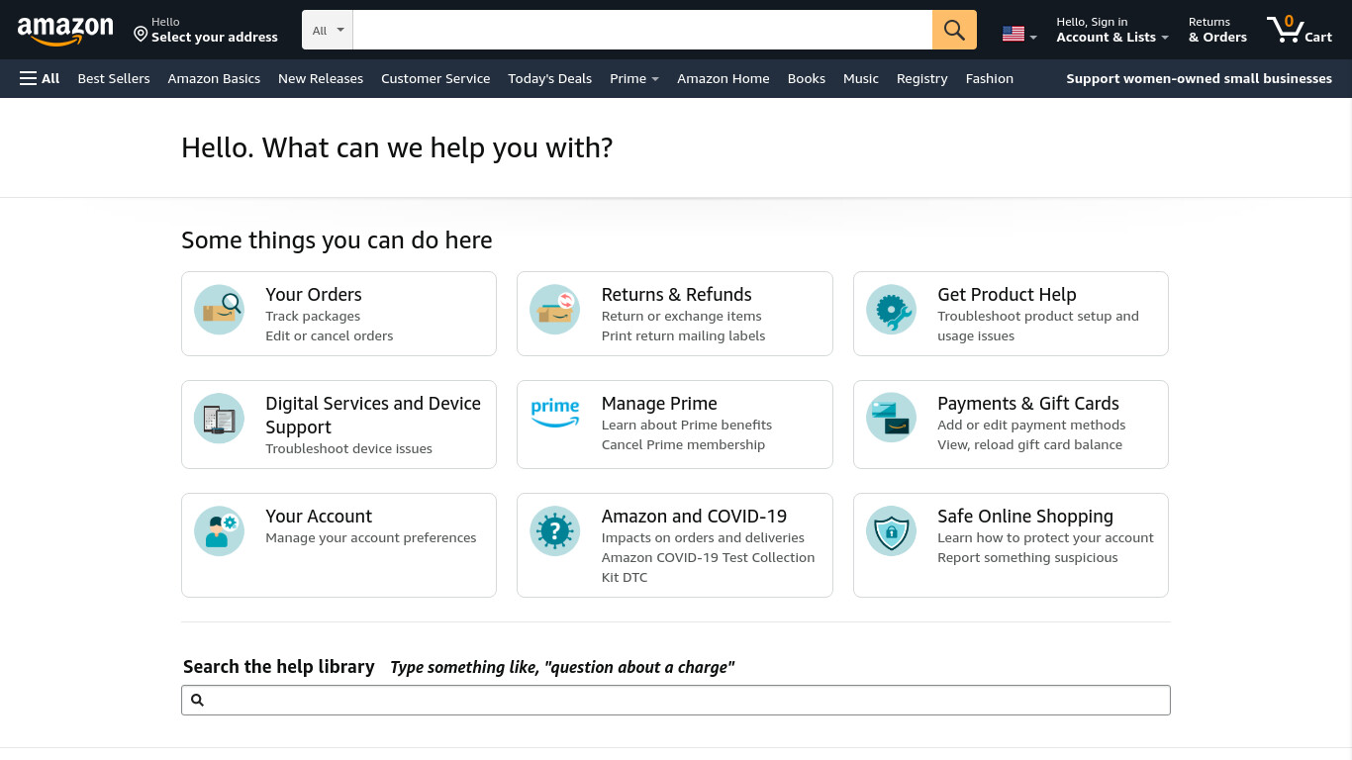Focus the main Amazon search field

(642, 30)
